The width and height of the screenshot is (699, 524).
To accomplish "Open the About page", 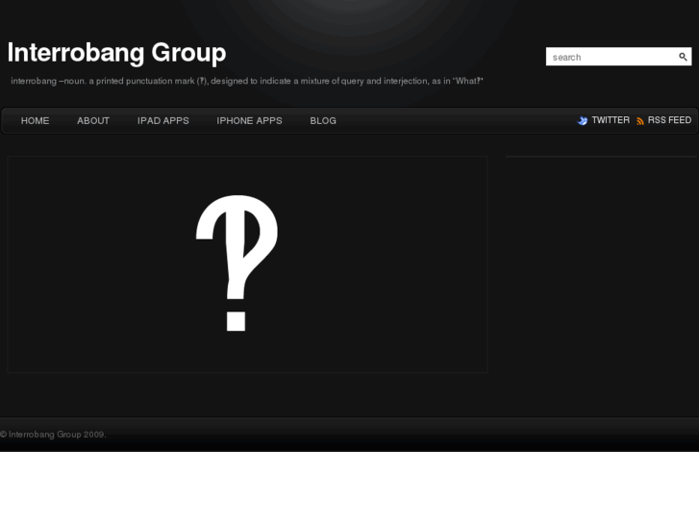I will click(93, 121).
